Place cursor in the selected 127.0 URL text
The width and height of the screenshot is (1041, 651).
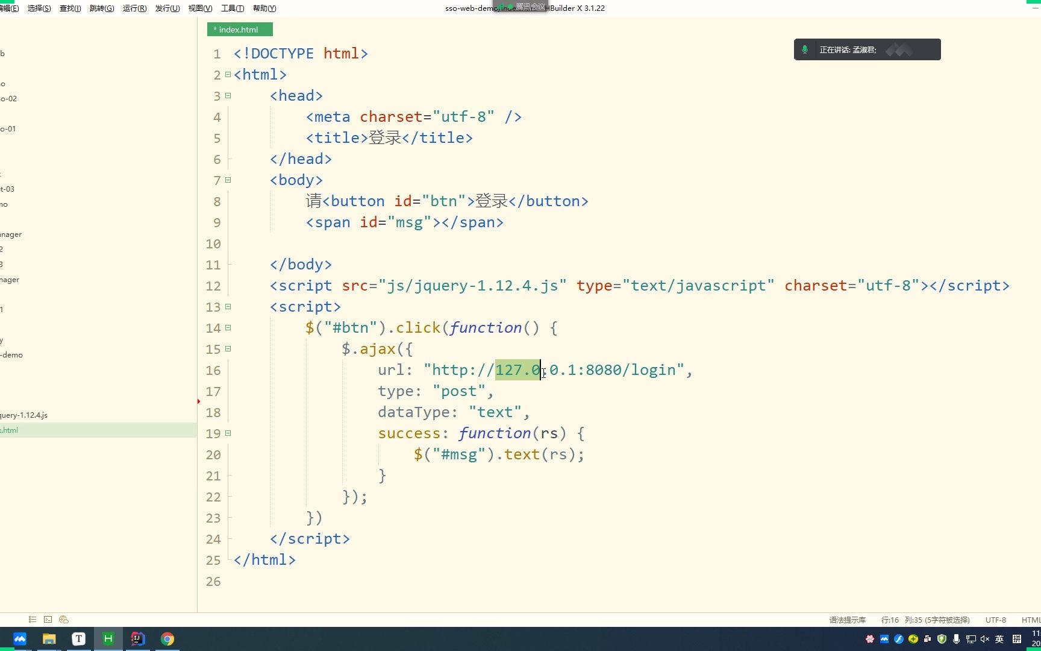(517, 370)
